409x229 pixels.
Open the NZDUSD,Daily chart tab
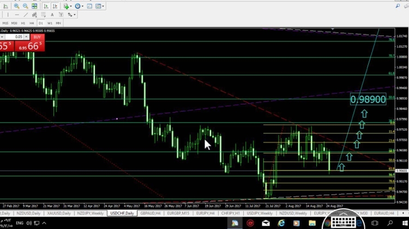coord(28,213)
